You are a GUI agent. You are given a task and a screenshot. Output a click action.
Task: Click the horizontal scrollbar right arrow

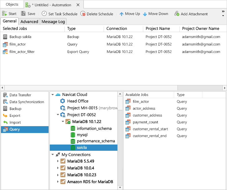pos(225,88)
